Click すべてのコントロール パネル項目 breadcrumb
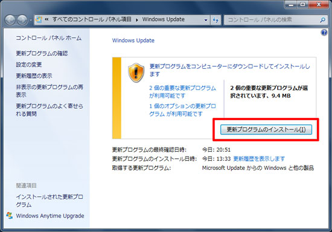The width and height of the screenshot is (332, 232). [92, 19]
